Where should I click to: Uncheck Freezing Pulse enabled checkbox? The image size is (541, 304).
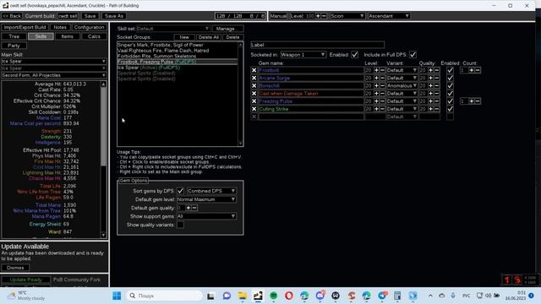coord(450,101)
